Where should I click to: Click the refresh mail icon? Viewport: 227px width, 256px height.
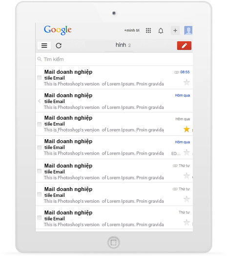pos(59,45)
